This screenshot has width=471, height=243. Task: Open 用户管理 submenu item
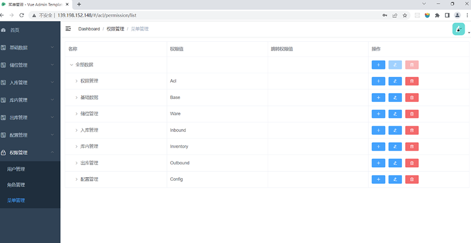[30, 169]
